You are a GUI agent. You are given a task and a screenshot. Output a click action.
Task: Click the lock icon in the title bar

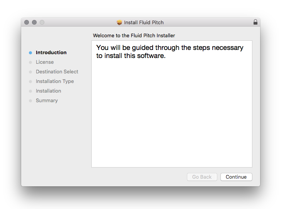coord(255,22)
